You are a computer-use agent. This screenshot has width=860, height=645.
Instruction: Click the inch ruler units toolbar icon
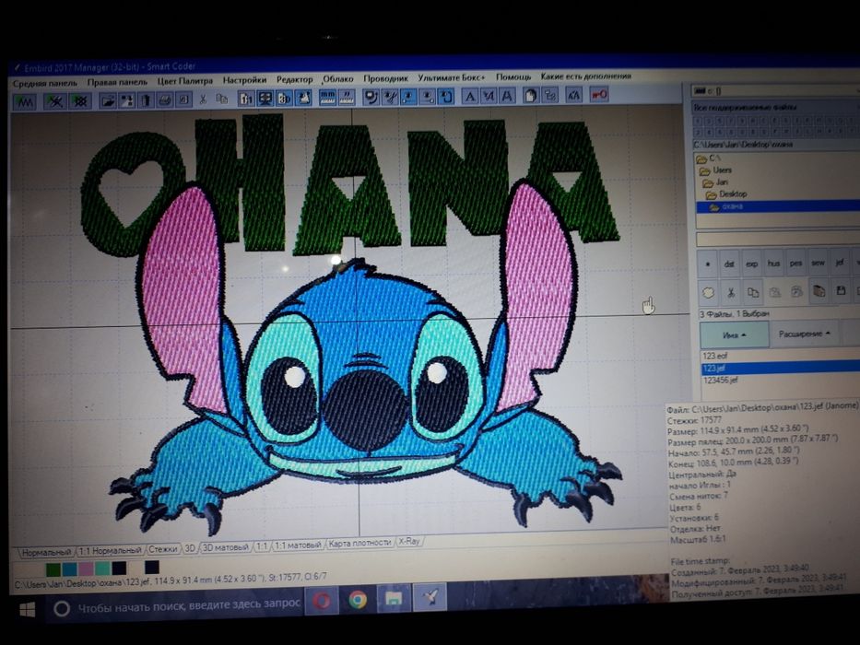point(347,98)
